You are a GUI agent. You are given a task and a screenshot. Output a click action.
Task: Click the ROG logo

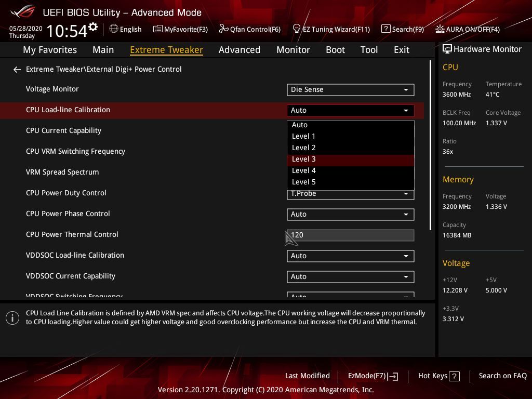pyautogui.click(x=23, y=11)
